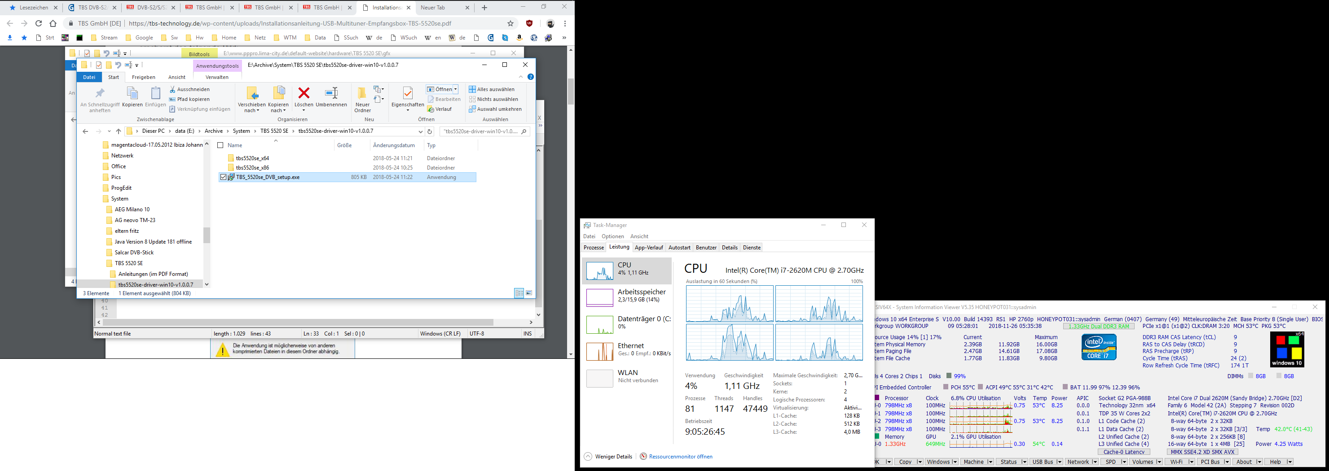Reload the page in Chrome

(x=38, y=23)
